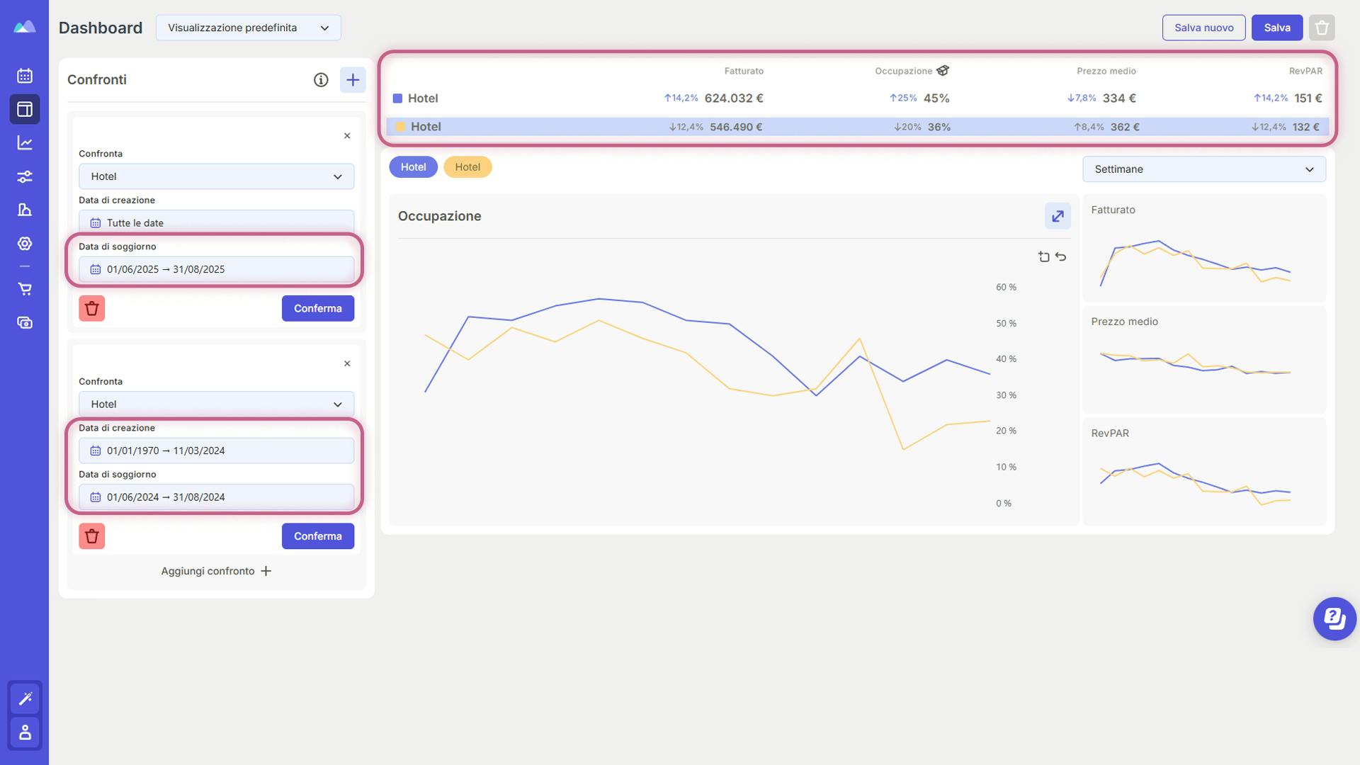The height and width of the screenshot is (765, 1360).
Task: Open the second Confronta Hotel dropdown
Action: click(x=217, y=404)
